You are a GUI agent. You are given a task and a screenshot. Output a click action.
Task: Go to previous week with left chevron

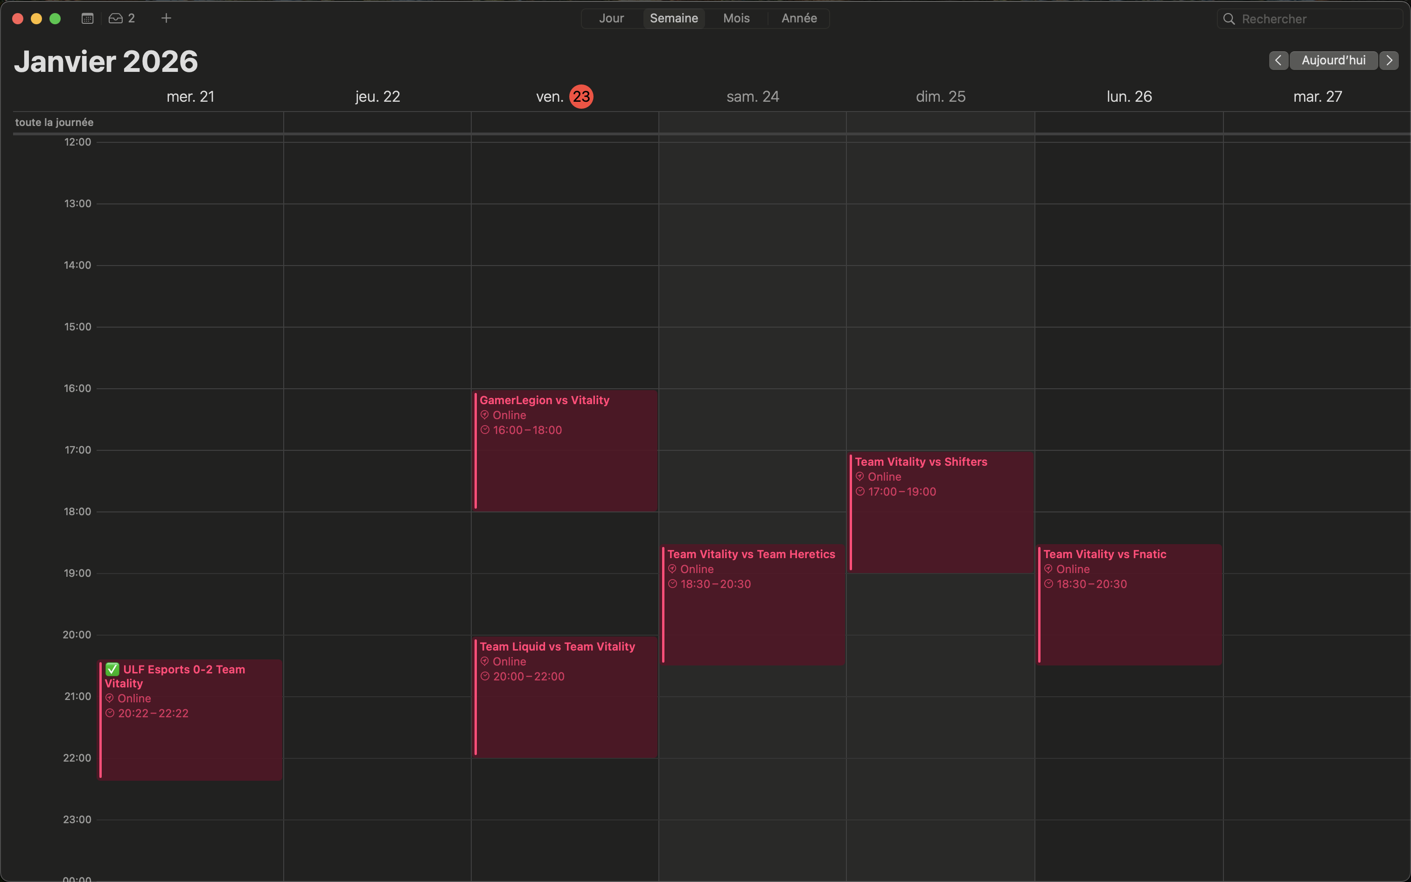(x=1278, y=60)
